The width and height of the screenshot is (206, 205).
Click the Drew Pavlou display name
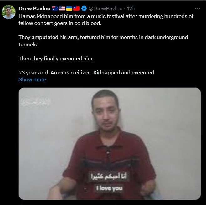point(34,8)
